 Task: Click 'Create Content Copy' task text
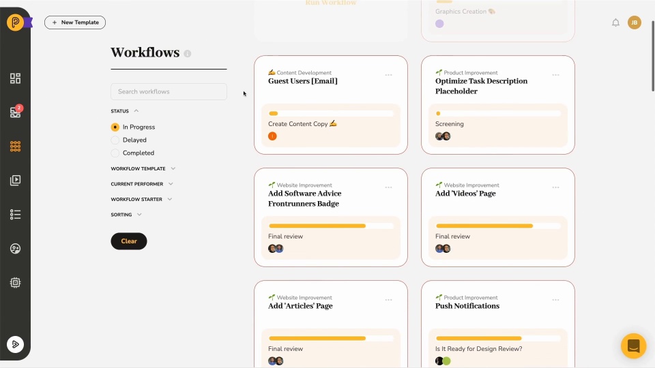pyautogui.click(x=302, y=124)
